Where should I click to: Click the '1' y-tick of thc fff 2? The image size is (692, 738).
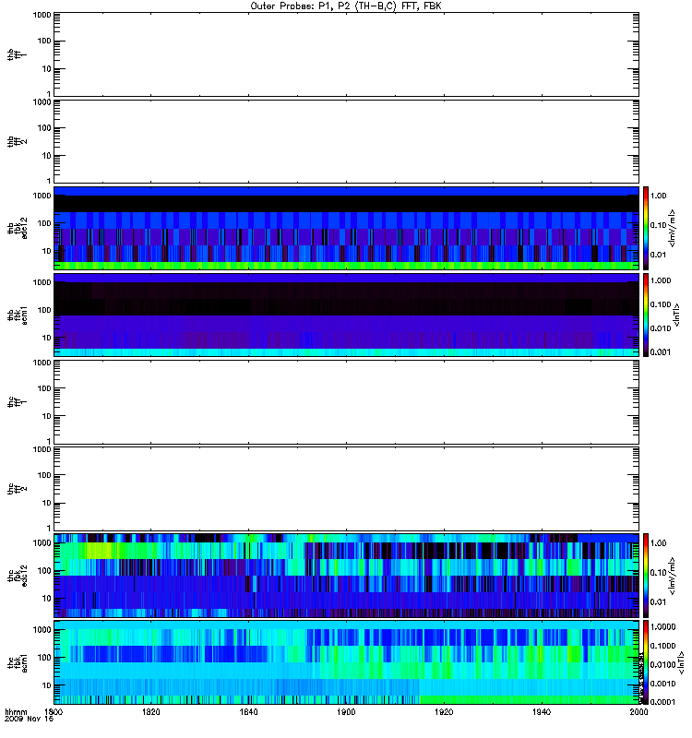pyautogui.click(x=49, y=528)
